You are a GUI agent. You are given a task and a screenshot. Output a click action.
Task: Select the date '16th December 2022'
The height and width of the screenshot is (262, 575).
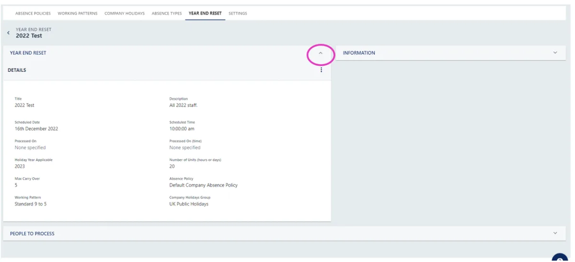[x=36, y=129]
